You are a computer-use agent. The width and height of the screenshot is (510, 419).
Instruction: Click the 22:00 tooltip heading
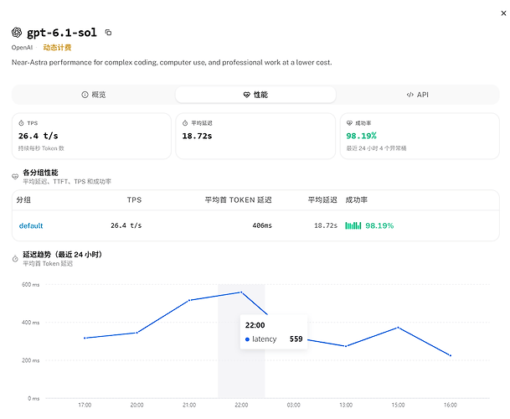pyautogui.click(x=255, y=325)
